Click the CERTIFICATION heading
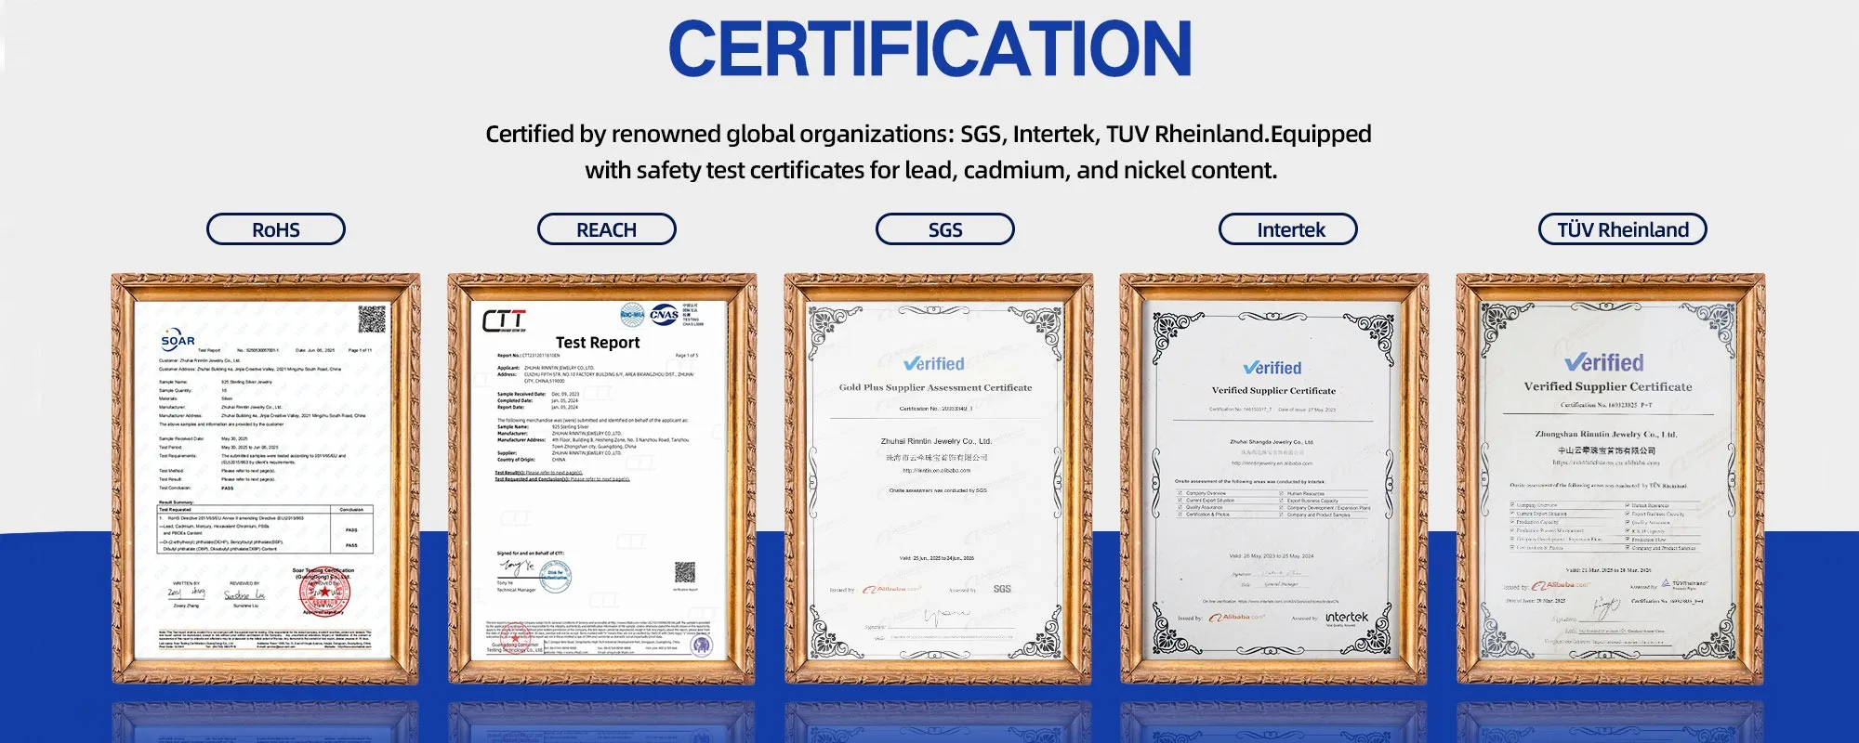Viewport: 1859px width, 743px height. click(x=929, y=49)
